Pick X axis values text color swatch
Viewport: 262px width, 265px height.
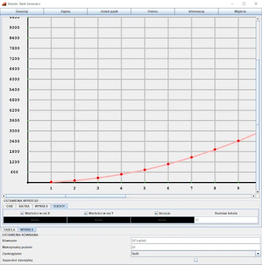point(35,220)
